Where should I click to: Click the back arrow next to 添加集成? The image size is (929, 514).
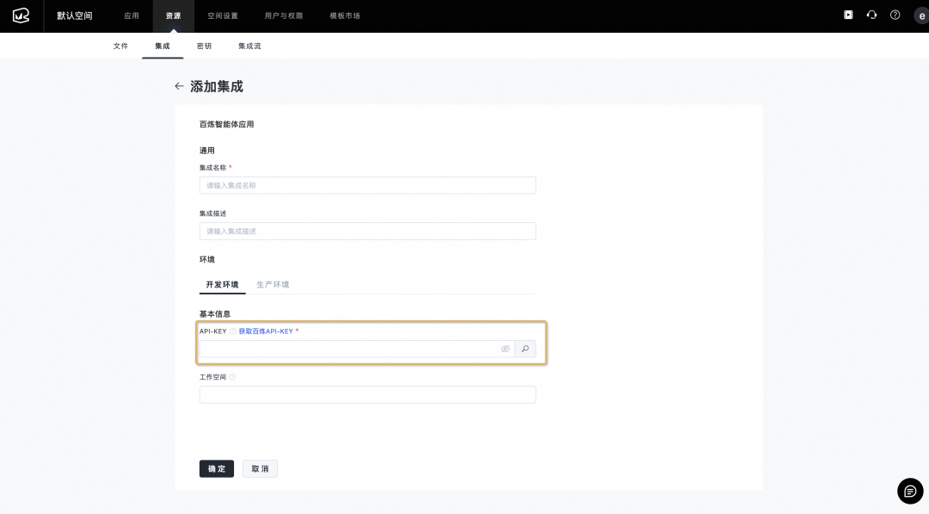[179, 86]
